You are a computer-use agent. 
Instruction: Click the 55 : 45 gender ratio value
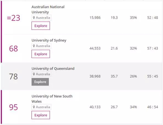pos(153,76)
